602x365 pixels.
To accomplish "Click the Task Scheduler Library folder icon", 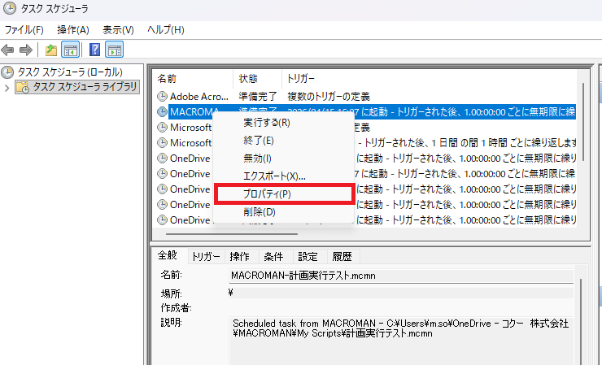I will pos(22,87).
